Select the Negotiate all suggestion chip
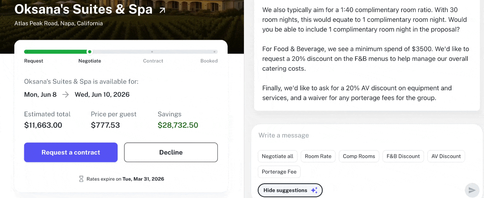 [278, 156]
